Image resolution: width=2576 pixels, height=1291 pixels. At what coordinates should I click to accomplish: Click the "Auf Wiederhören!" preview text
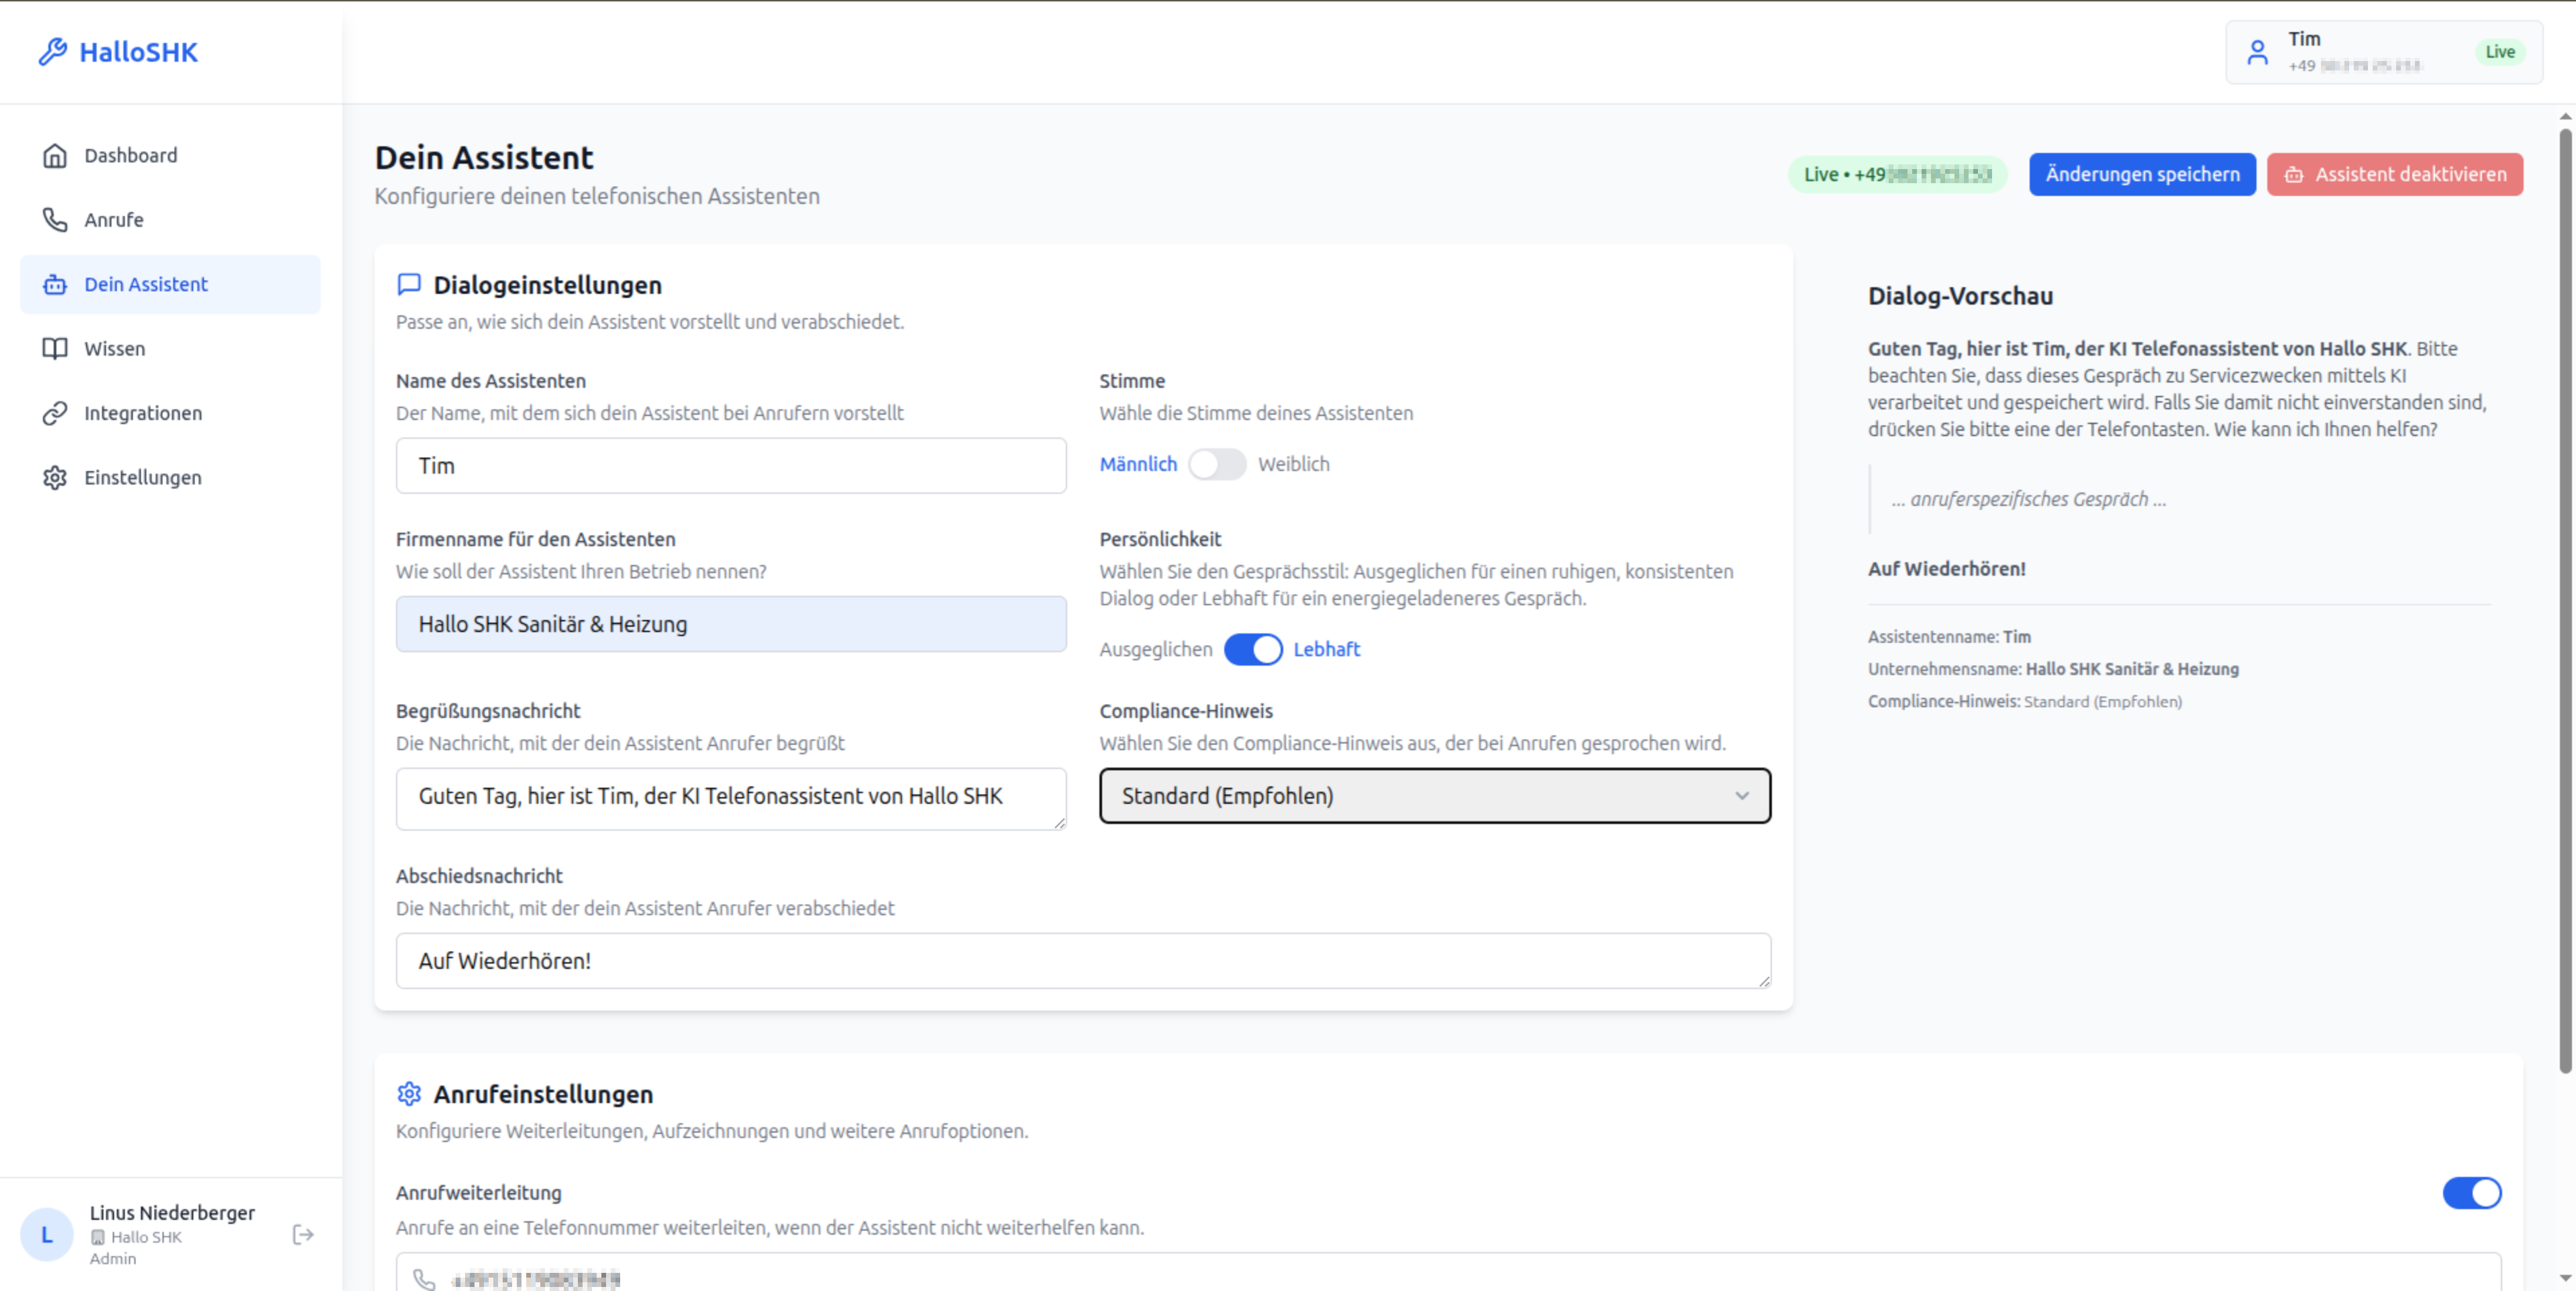coord(1946,568)
